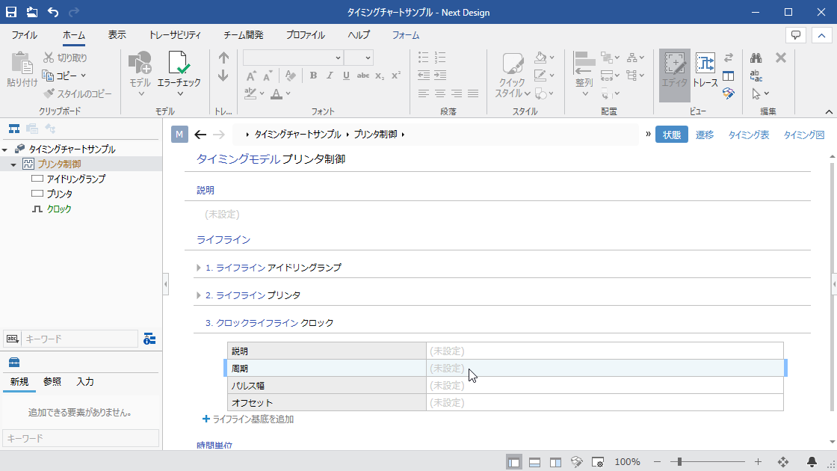Screen dimensions: 837x471
Task: Click the M model badge icon
Action: coord(179,134)
